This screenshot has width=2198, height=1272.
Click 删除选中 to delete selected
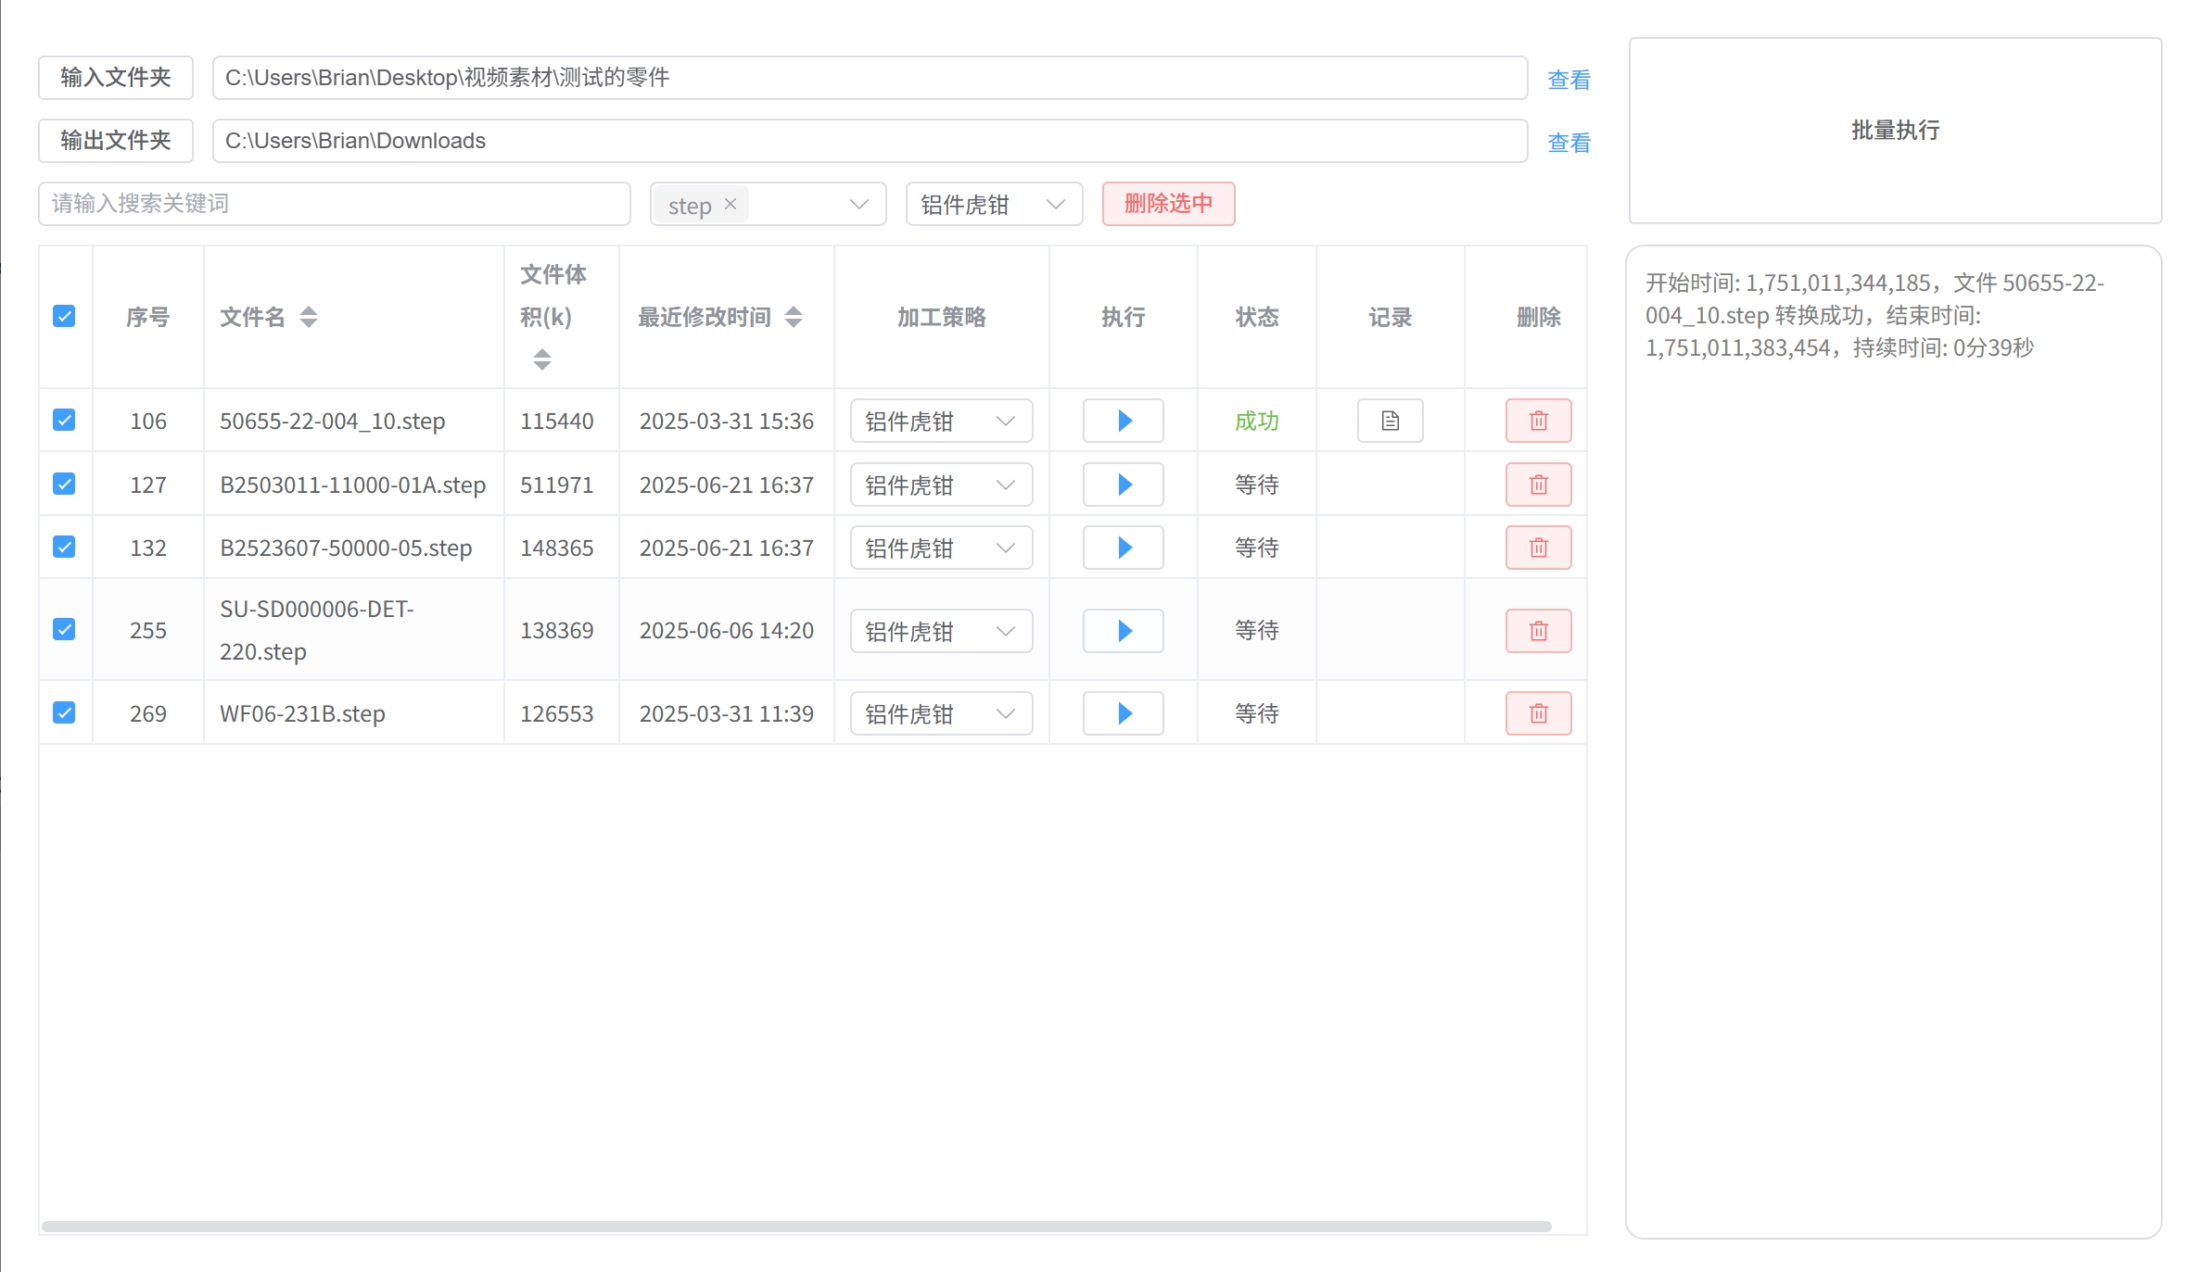coord(1168,204)
